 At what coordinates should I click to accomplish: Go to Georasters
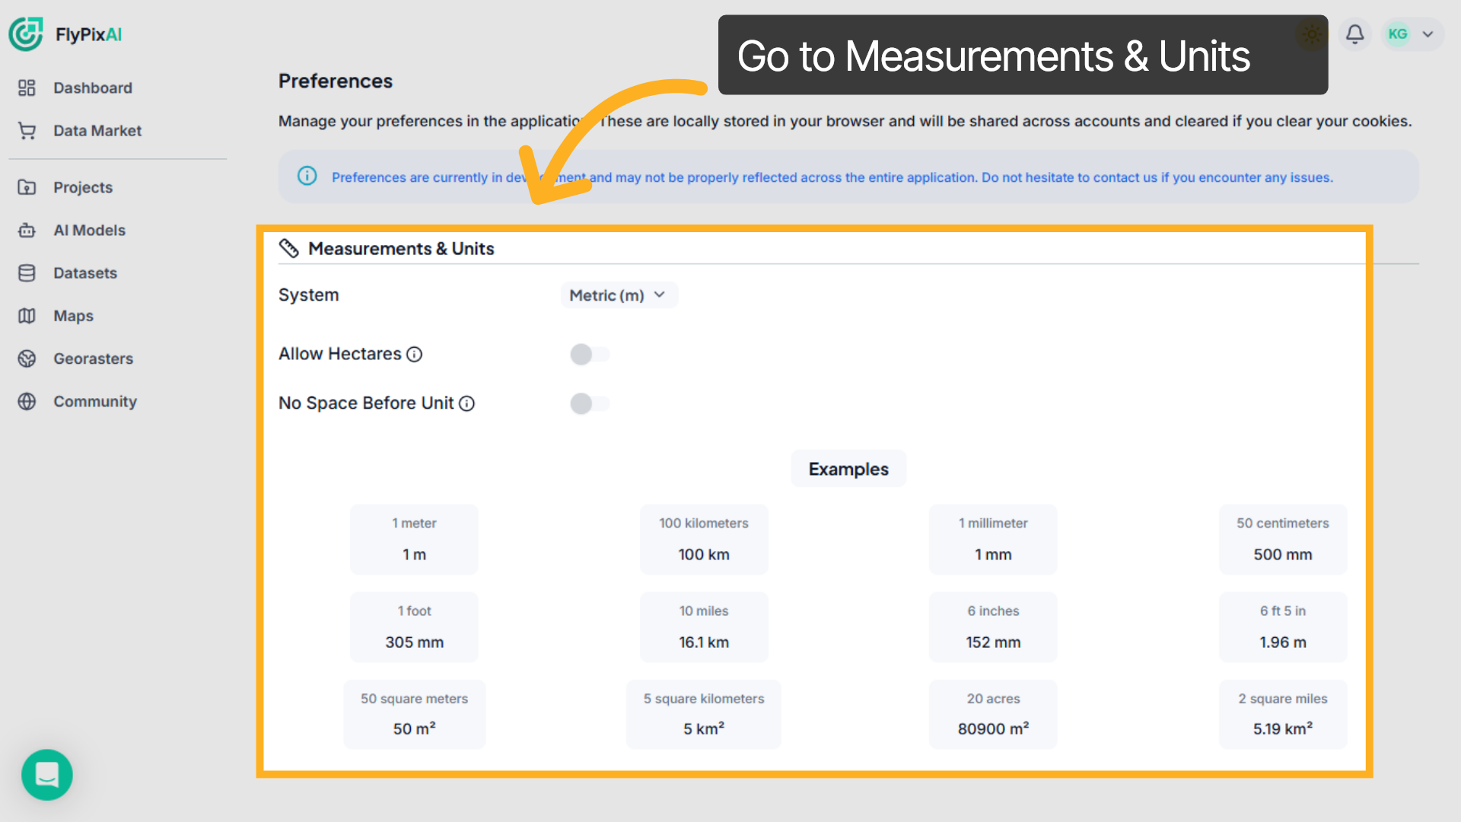[93, 358]
